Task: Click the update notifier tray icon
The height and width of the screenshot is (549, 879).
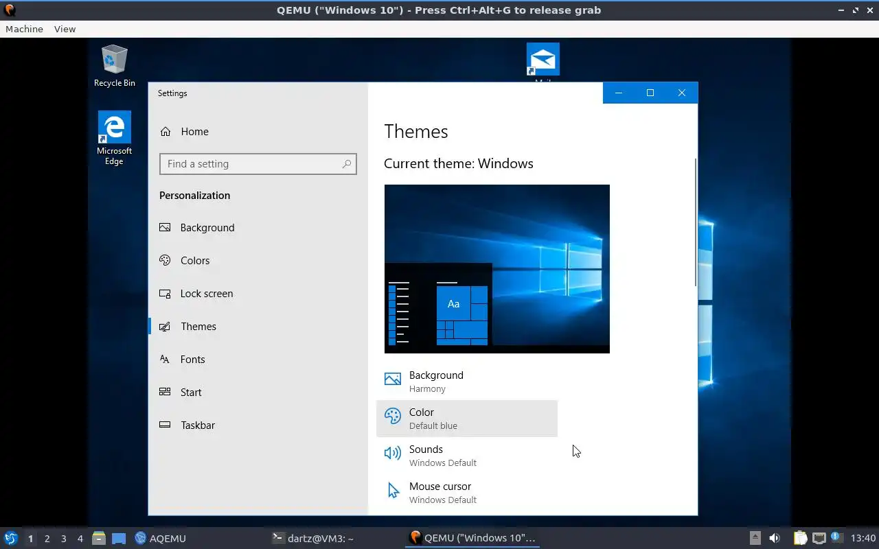Action: click(836, 537)
